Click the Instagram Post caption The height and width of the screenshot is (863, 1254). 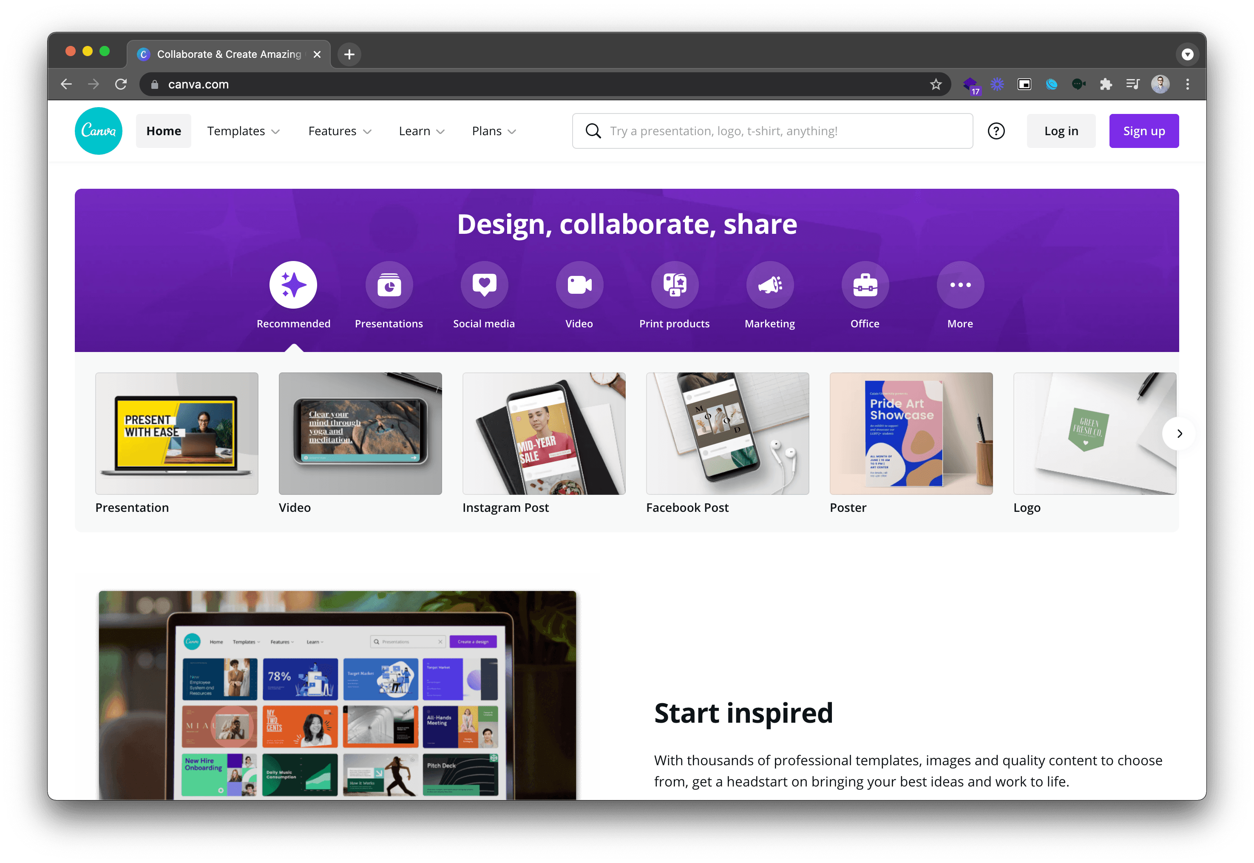(505, 507)
